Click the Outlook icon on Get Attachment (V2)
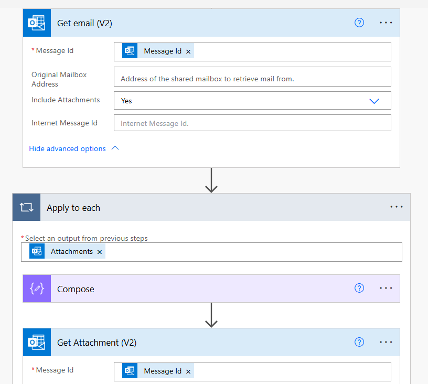Screen dimensions: 428x384 pyautogui.click(x=37, y=343)
